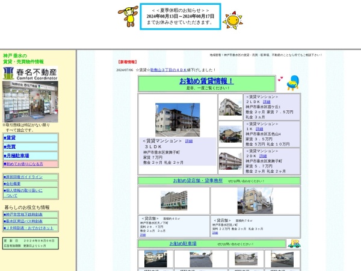Screen dimensions: 361x271
Task: Click thumbnail of 2DK 東舞子町 mansion
Action: [230, 161]
